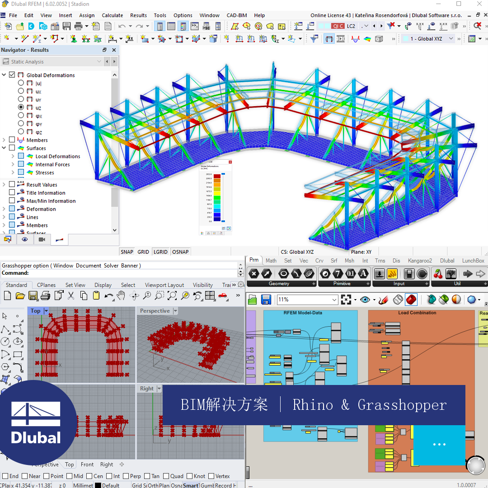This screenshot has height=488, width=488.
Task: Click the navigator camera tab icon
Action: tap(42, 239)
